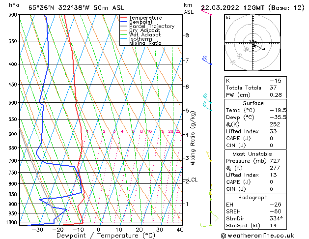Screen dimensions: 309x239
Task: Click the Most Unstable Lifted Index 13
Action: click(273, 175)
